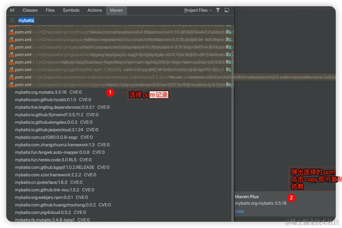Select mybatis:org.webjars.npm:0.0.1 entry
The width and height of the screenshot is (342, 228).
pyautogui.click(x=51, y=197)
